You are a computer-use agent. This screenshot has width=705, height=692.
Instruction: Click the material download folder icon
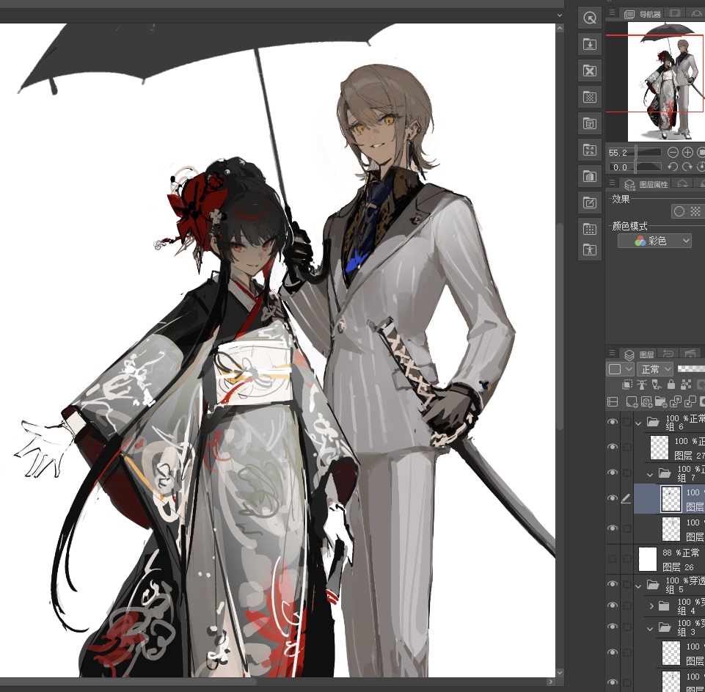[589, 45]
